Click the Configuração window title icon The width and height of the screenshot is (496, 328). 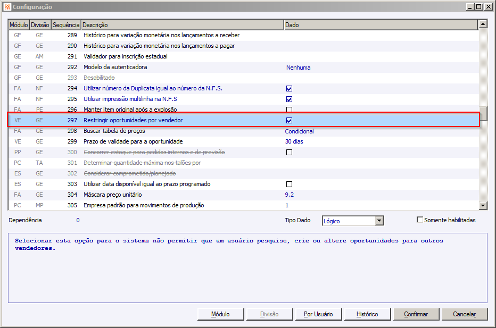7,6
